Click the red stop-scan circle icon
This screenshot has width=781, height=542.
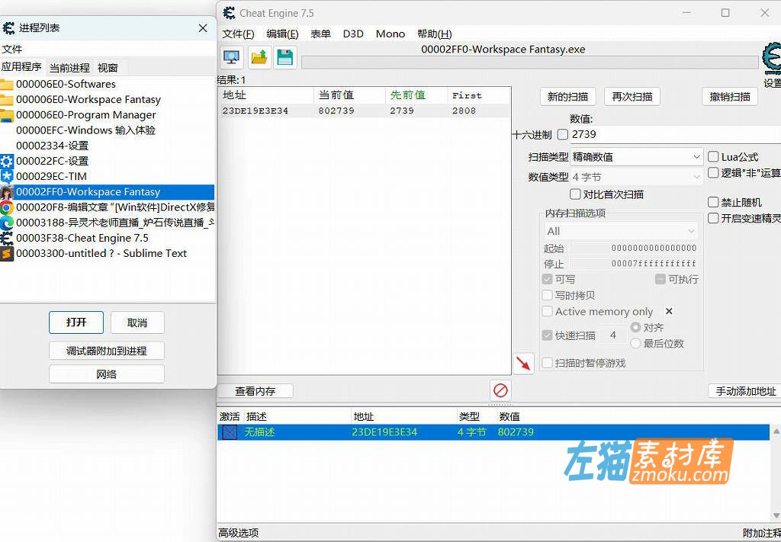pos(500,390)
